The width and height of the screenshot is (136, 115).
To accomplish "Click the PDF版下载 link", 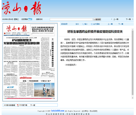I will click(x=23, y=105).
